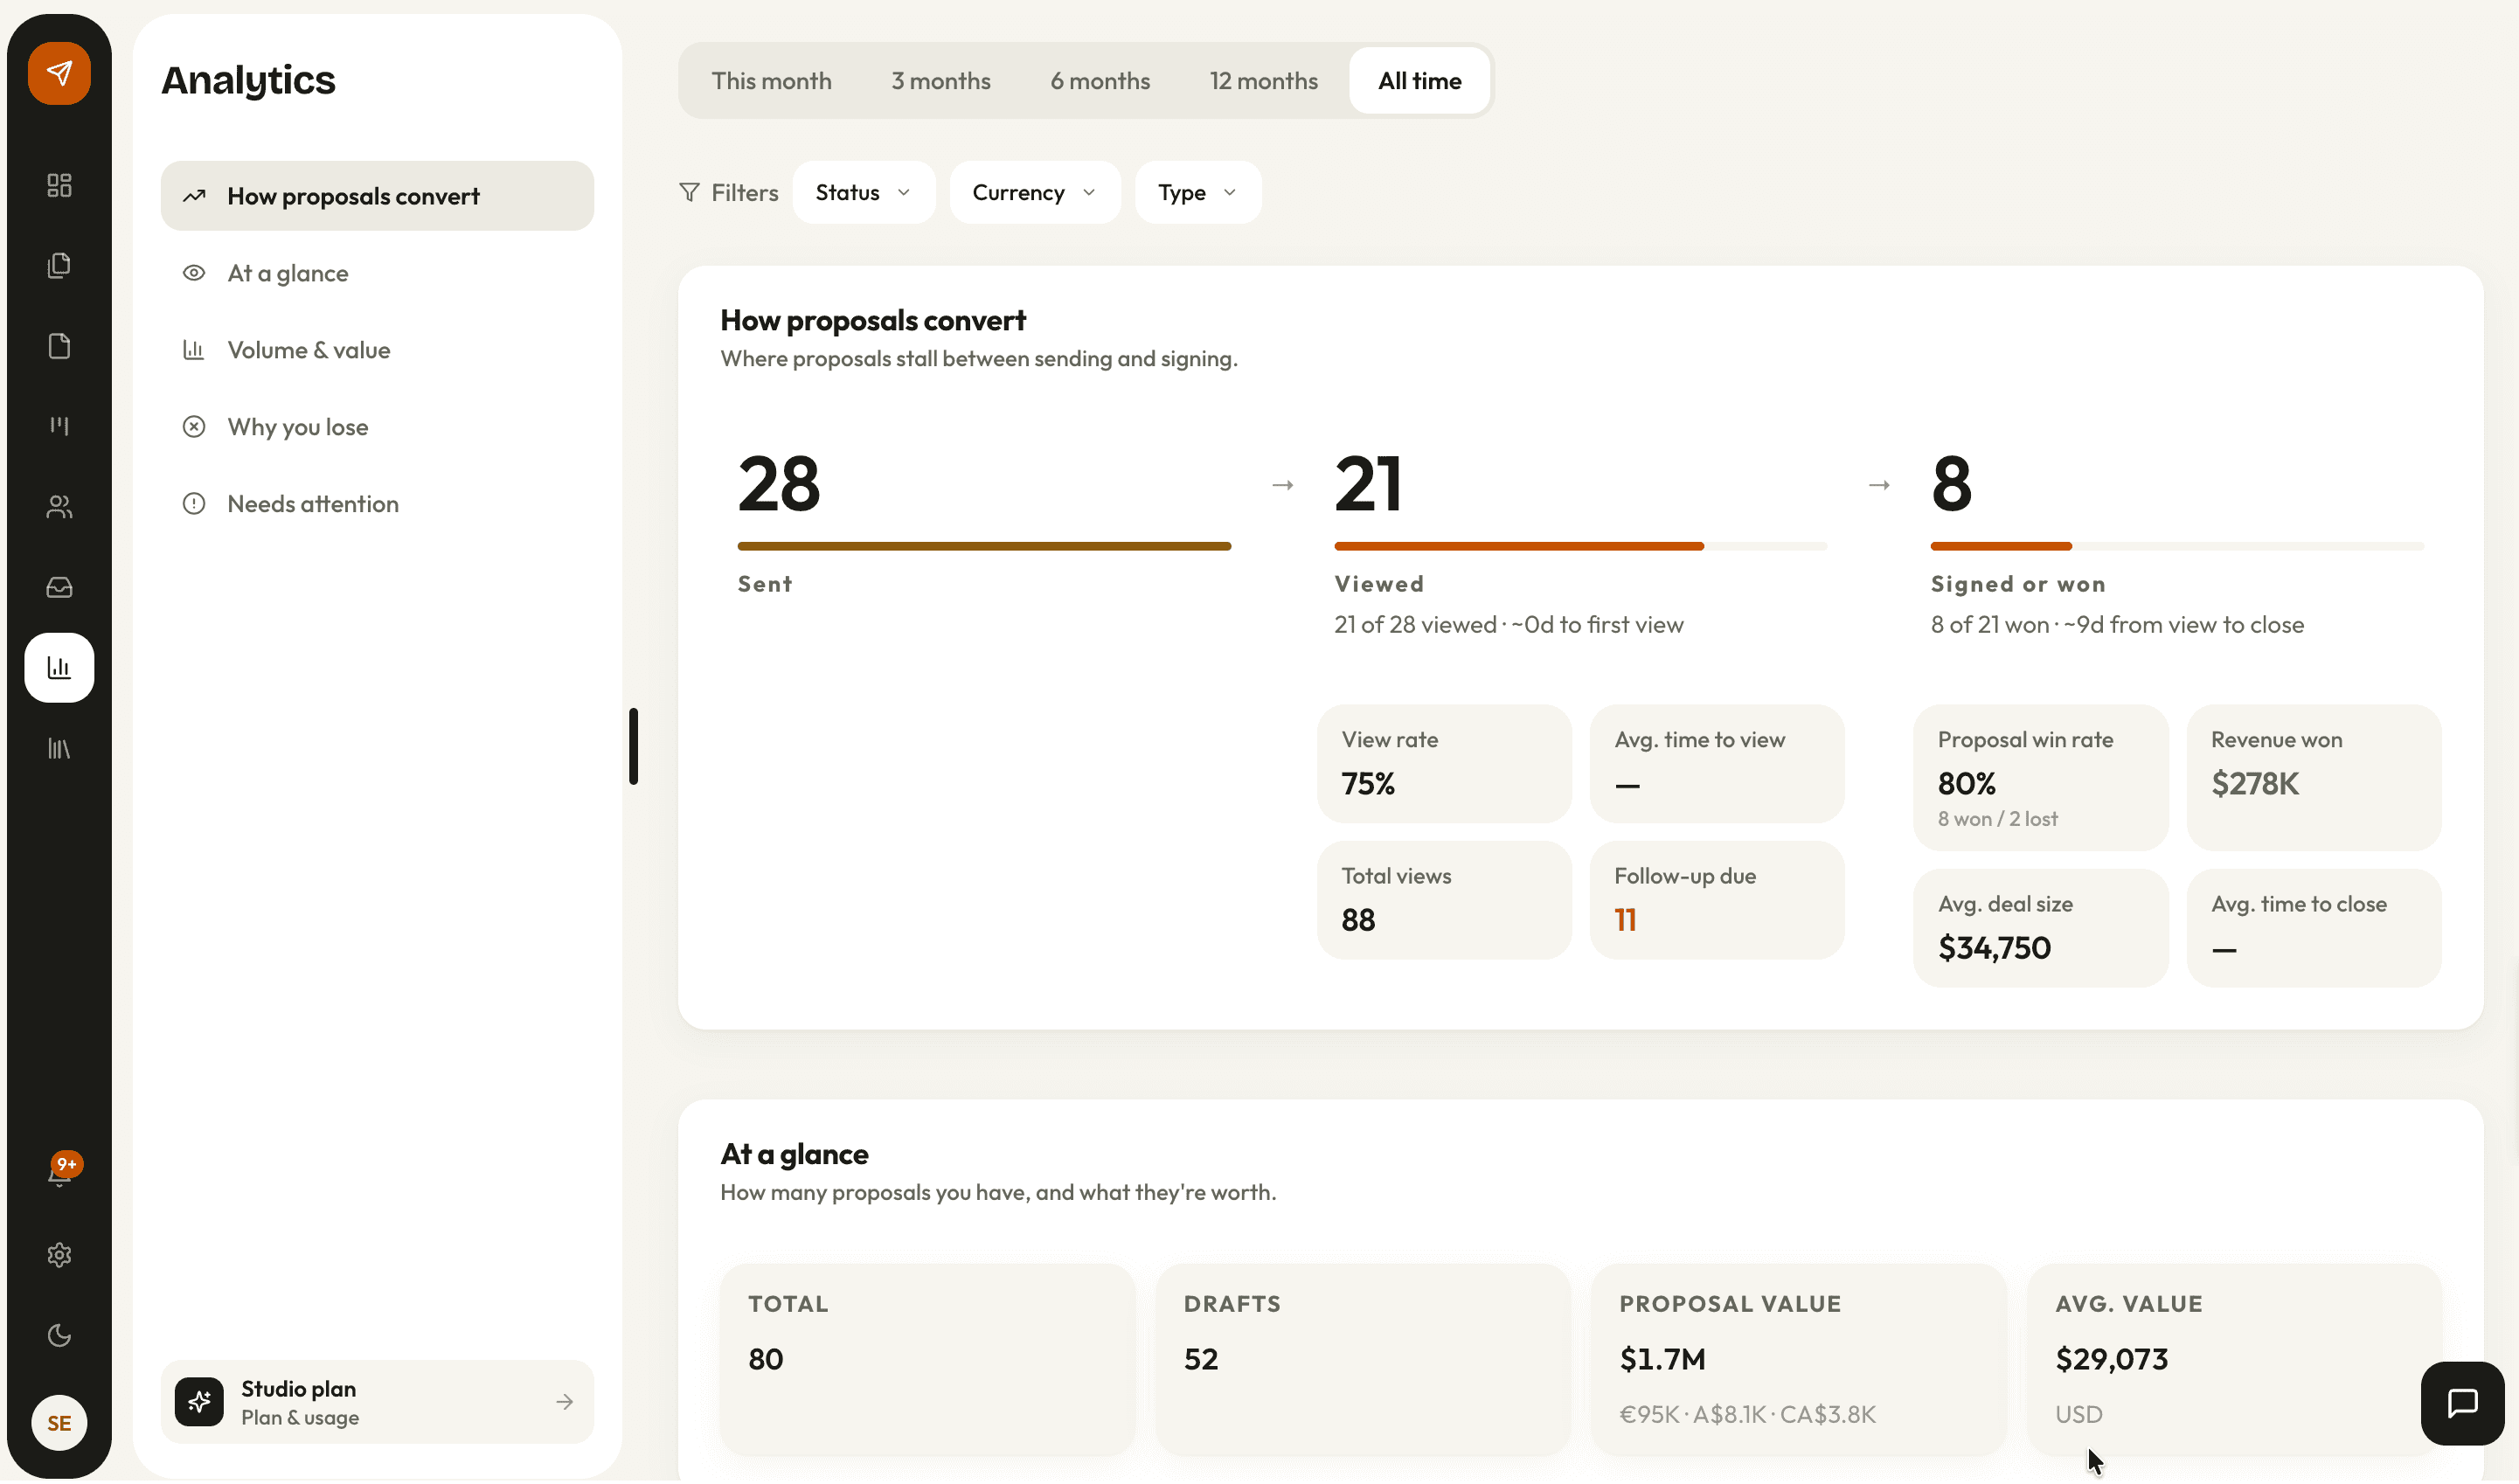The width and height of the screenshot is (2519, 1484).
Task: Go to Needs attention section
Action: 377,504
